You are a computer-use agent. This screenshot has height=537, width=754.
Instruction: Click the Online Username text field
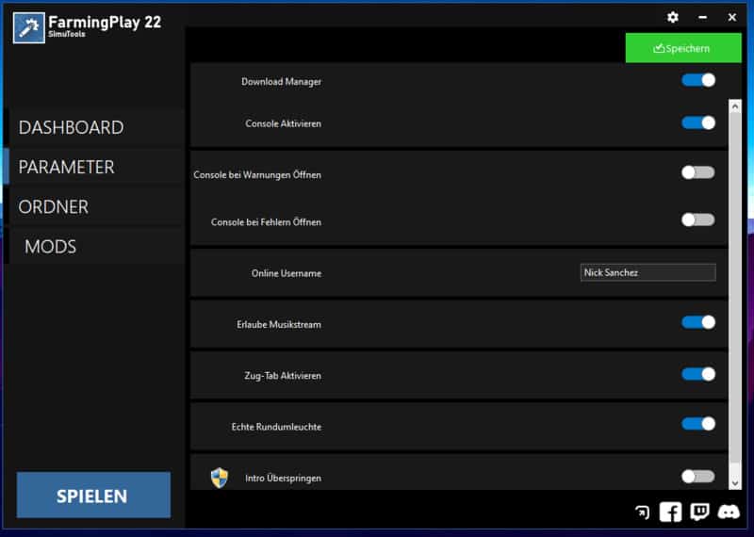tap(647, 272)
